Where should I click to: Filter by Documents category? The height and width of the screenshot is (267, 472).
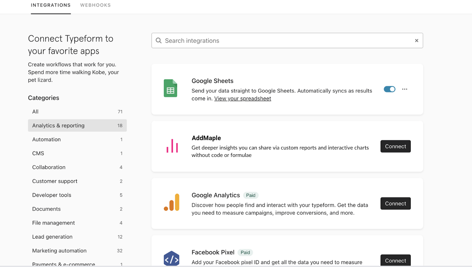pyautogui.click(x=77, y=209)
